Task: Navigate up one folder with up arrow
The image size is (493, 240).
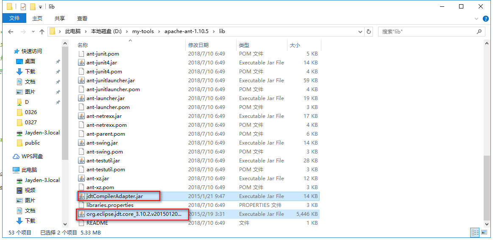Action: point(42,32)
